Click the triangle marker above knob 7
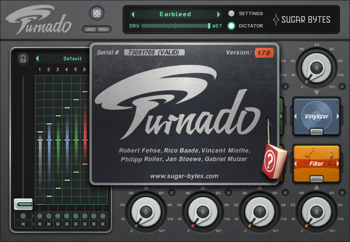 [x=260, y=188]
